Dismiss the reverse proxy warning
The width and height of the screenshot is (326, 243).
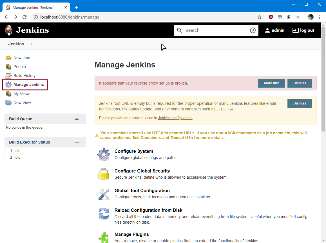(x=300, y=83)
